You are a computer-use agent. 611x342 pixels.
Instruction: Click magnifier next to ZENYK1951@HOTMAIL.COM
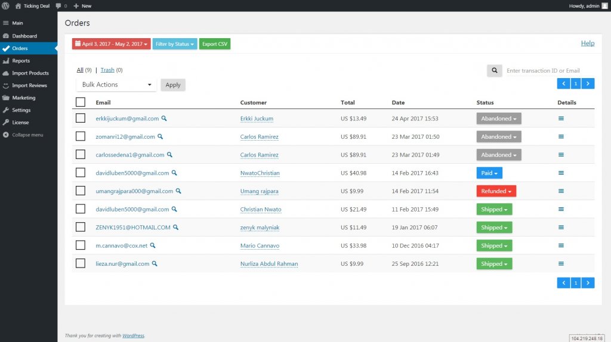(176, 227)
